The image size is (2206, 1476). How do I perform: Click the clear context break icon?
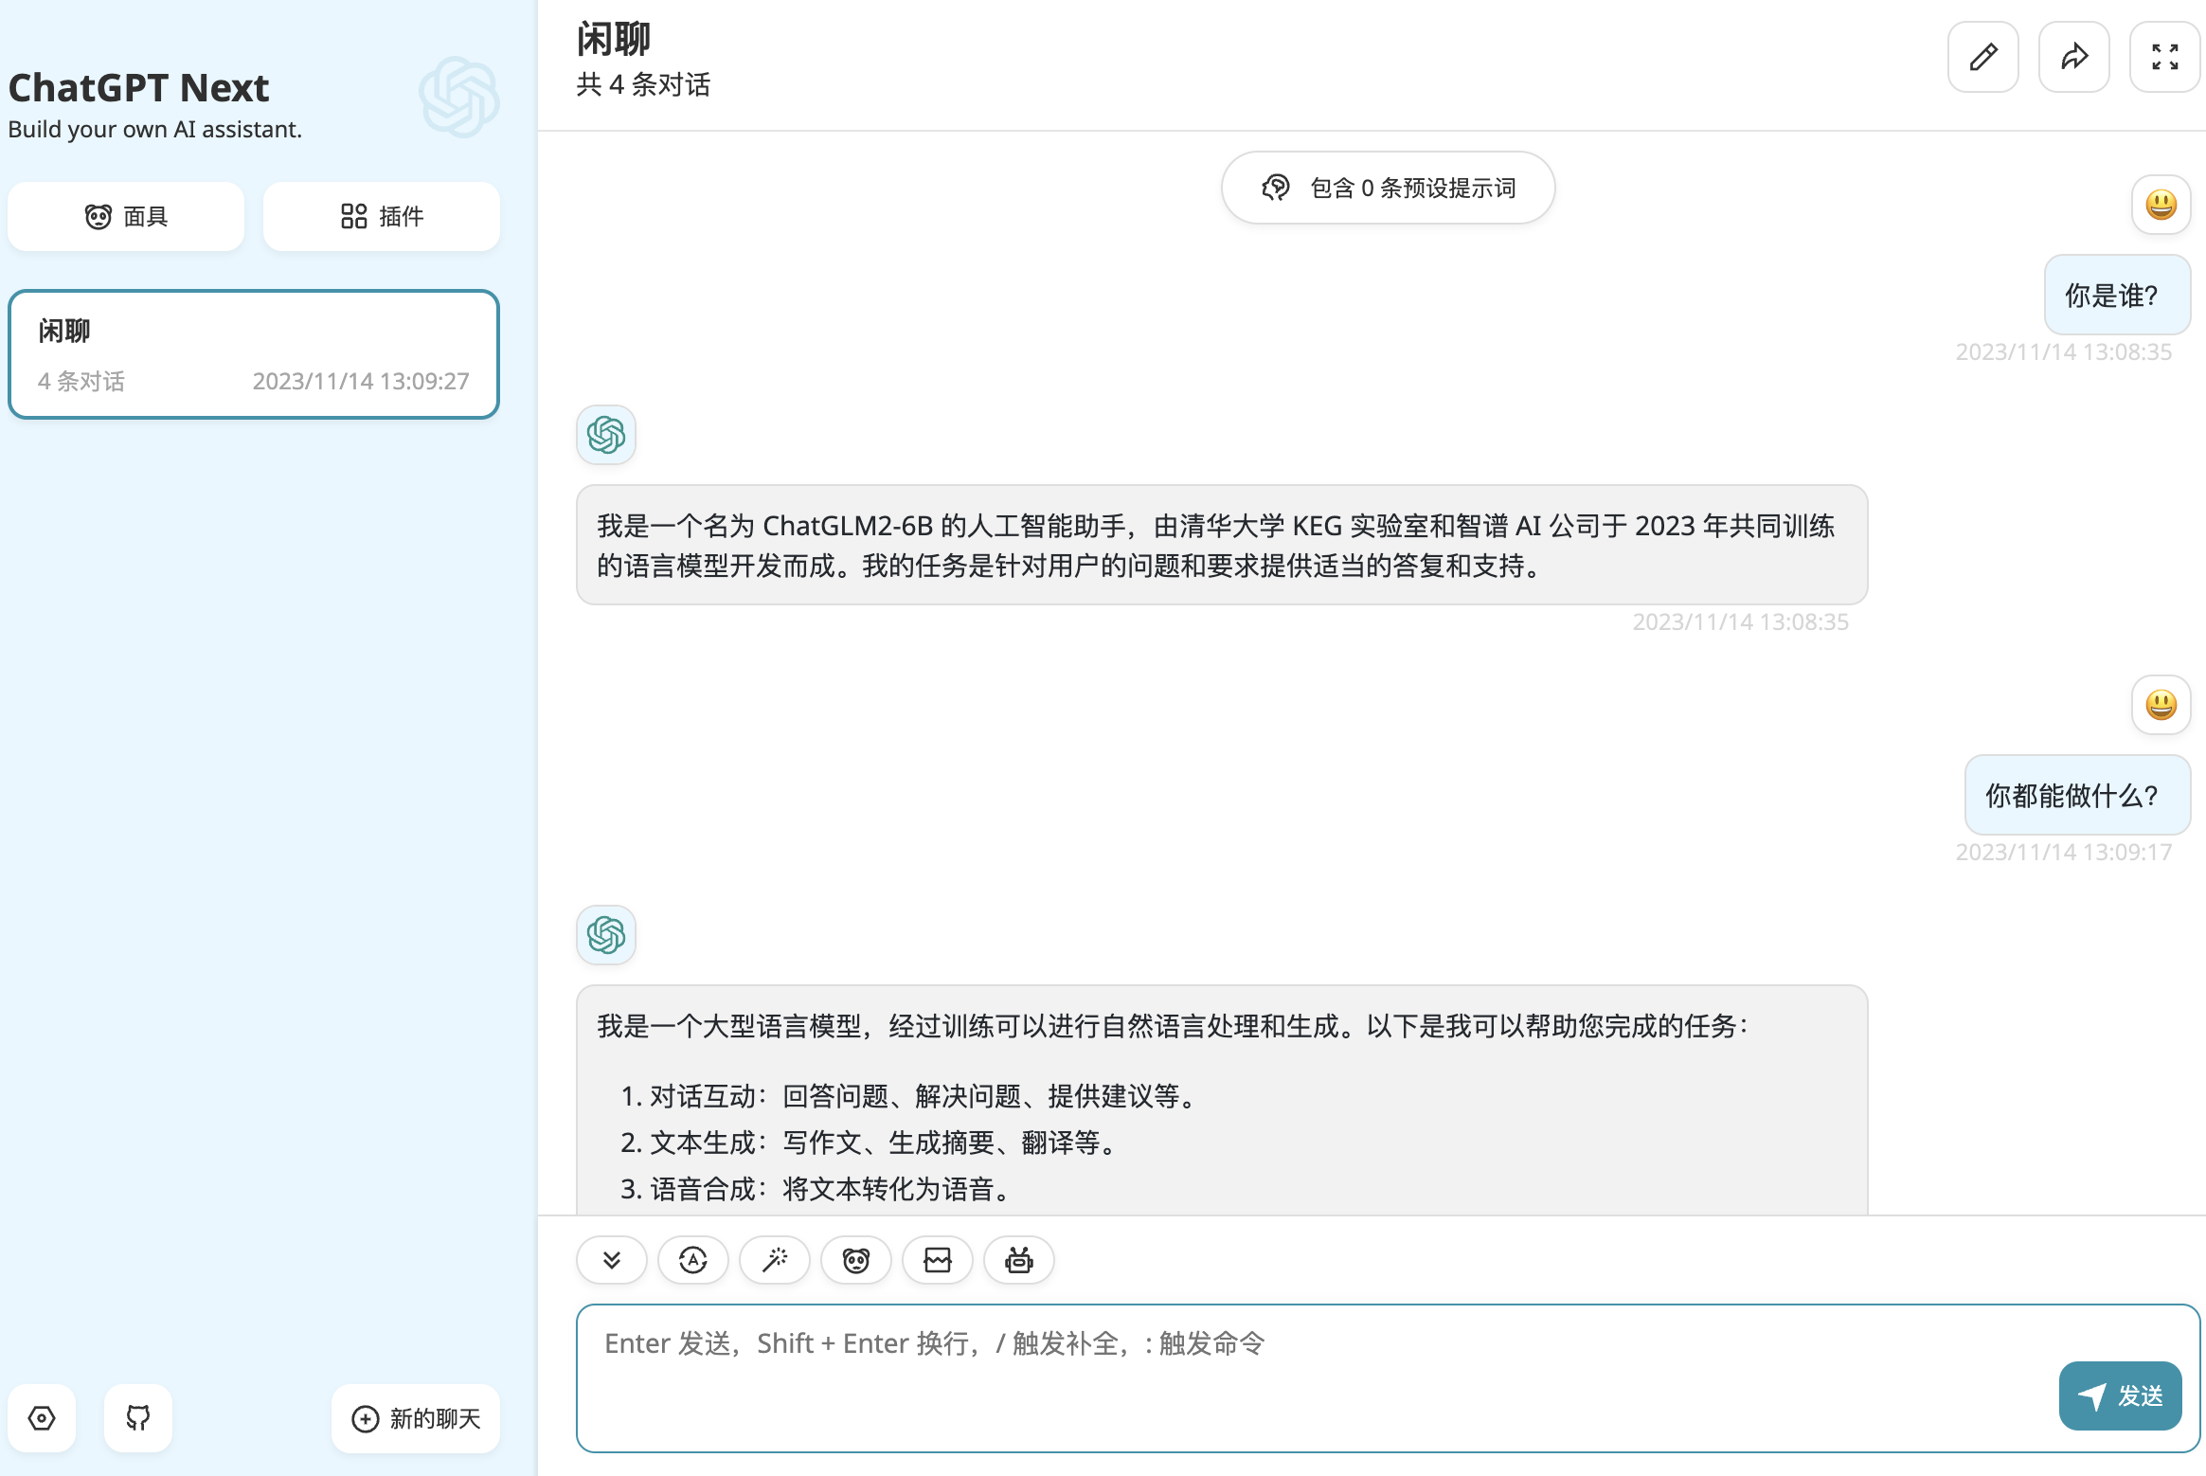(x=938, y=1260)
